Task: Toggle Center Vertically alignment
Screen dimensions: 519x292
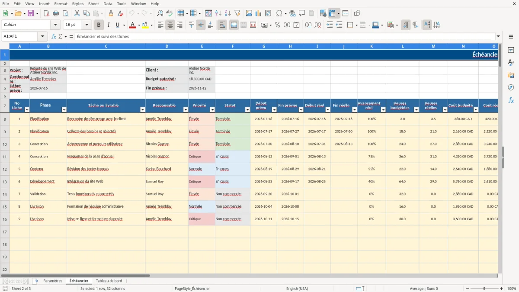Action: pyautogui.click(x=201, y=25)
